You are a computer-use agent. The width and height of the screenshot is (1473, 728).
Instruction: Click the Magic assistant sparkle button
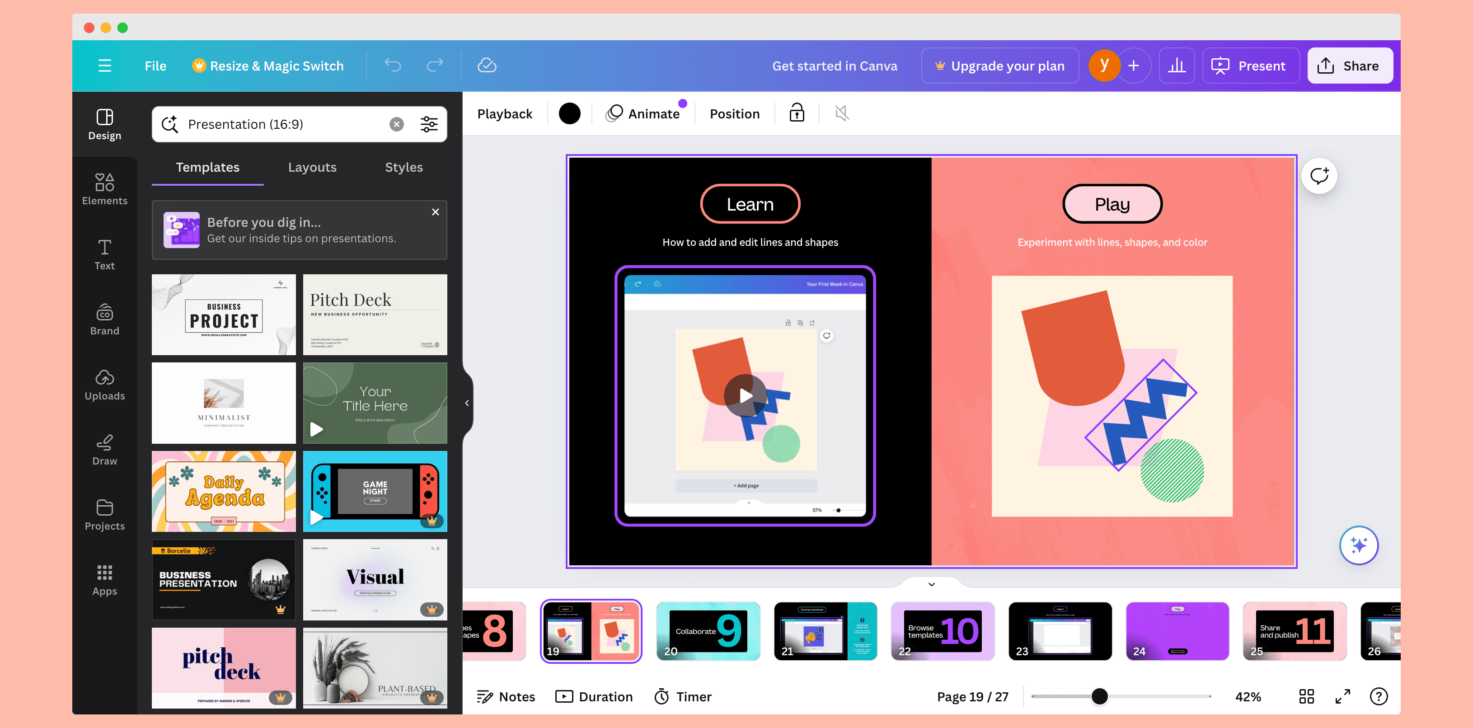(x=1358, y=545)
